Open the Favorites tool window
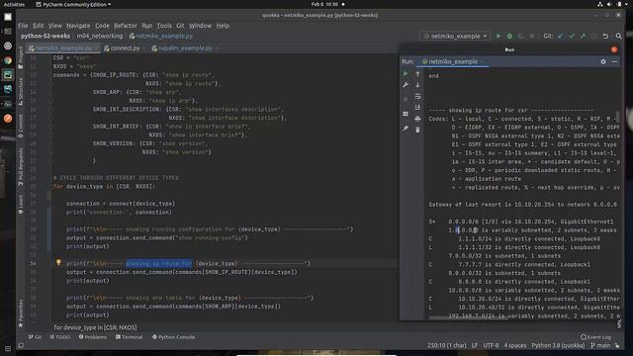The height and width of the screenshot is (356, 633). pos(21,313)
